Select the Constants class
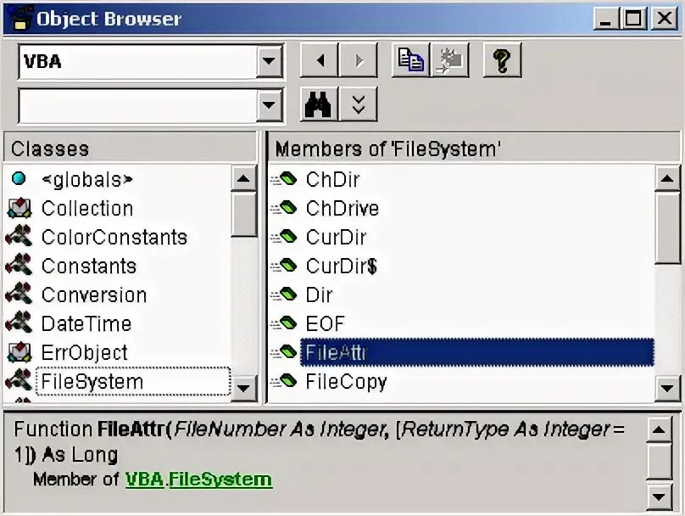Image resolution: width=685 pixels, height=516 pixels. pyautogui.click(x=89, y=266)
